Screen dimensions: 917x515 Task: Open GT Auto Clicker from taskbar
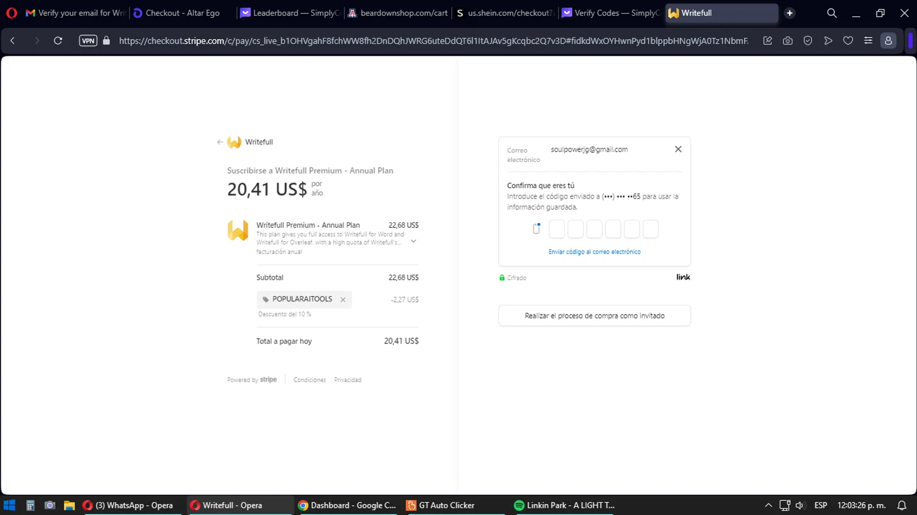(455, 505)
